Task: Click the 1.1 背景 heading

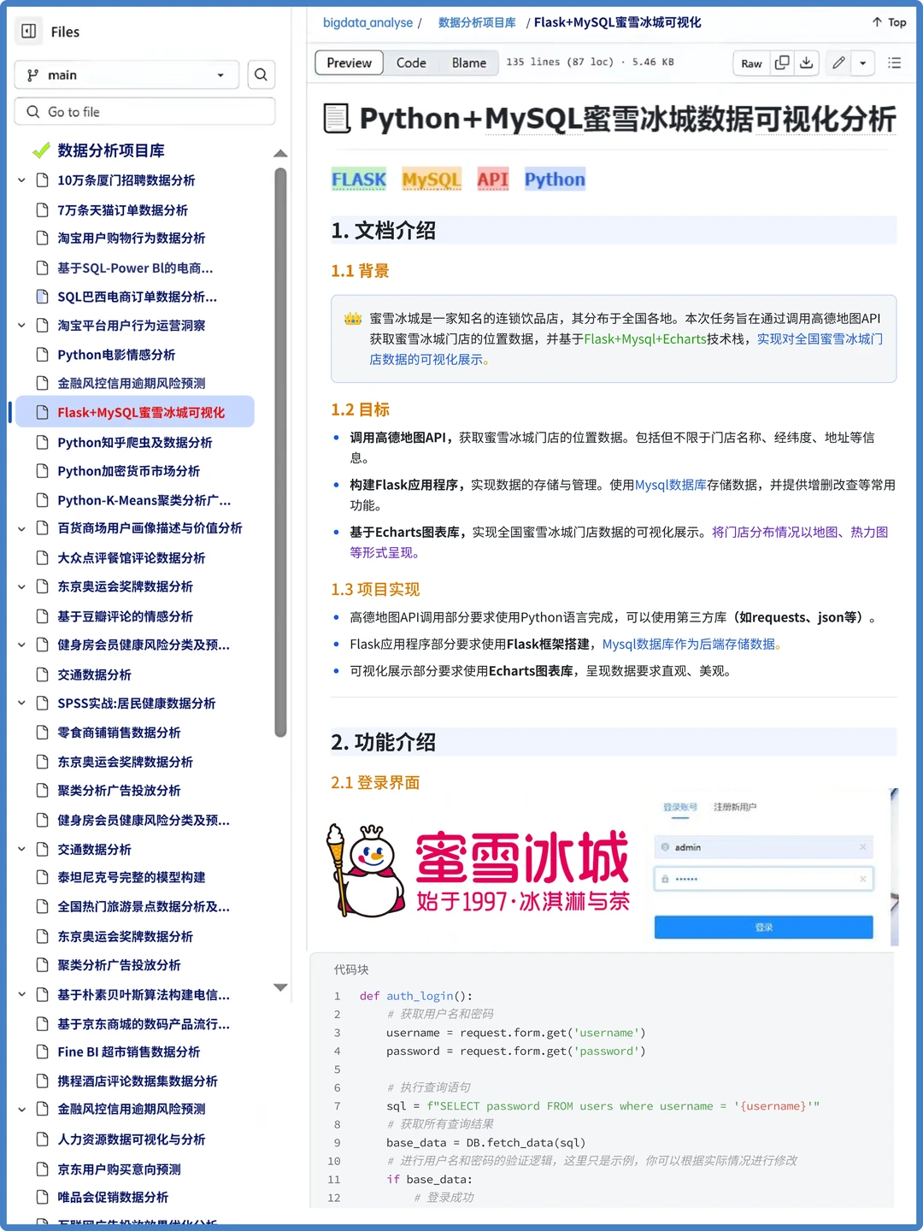Action: 360,271
